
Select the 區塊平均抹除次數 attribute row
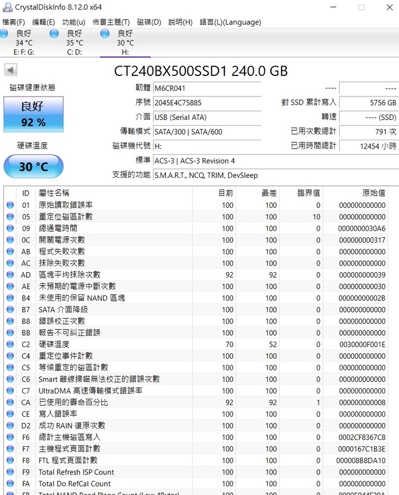click(x=196, y=274)
